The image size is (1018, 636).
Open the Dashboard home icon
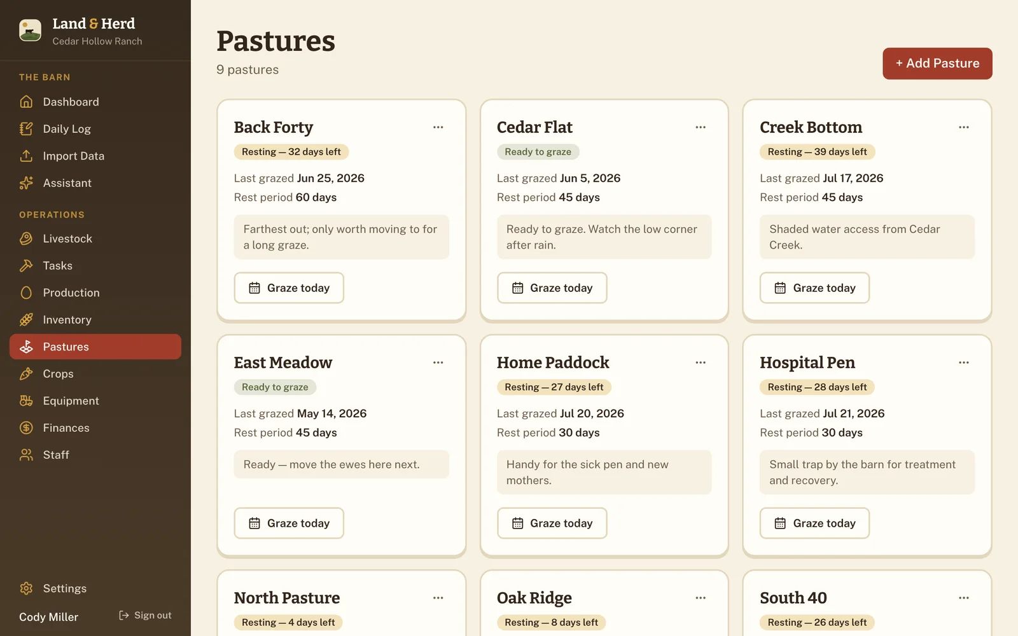[x=26, y=102]
